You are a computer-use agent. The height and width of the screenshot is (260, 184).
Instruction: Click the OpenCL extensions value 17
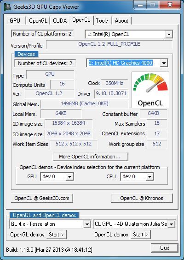pos(157,134)
